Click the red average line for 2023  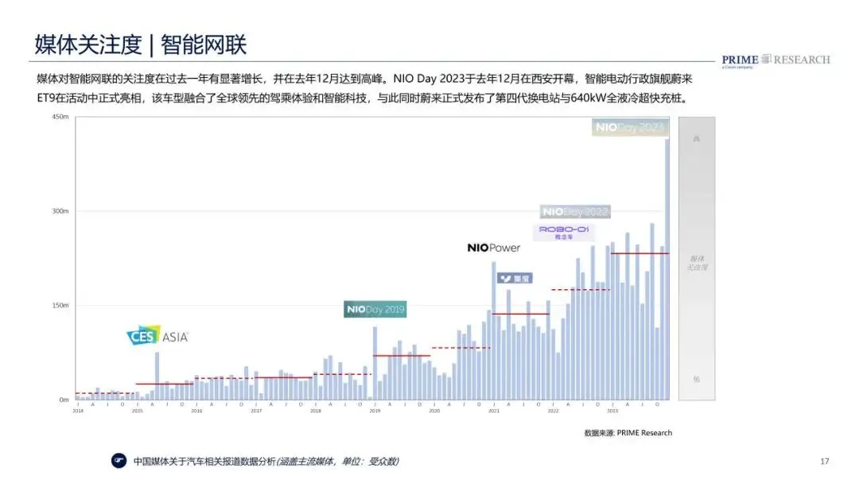click(639, 253)
